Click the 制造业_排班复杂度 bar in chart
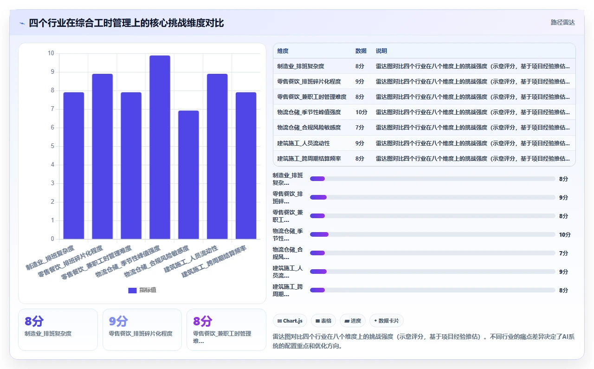The height and width of the screenshot is (369, 594). click(x=74, y=166)
